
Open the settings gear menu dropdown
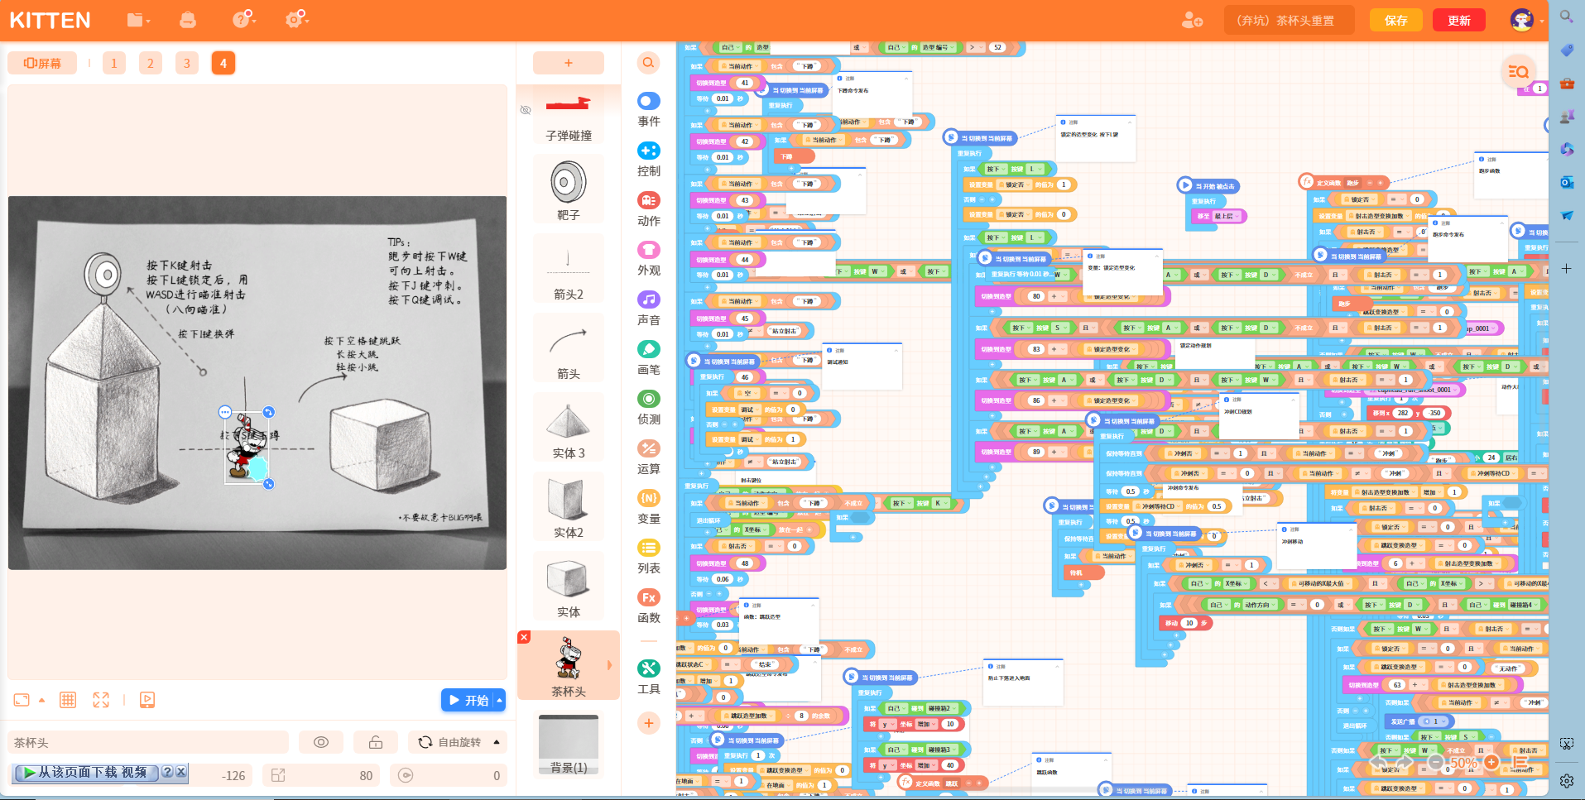click(x=296, y=19)
